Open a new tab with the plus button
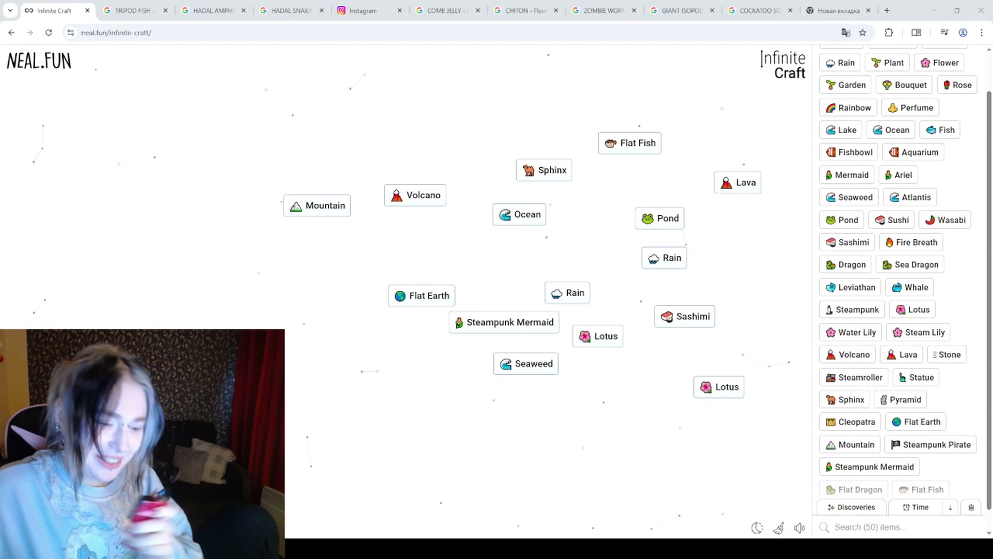993x559 pixels. [887, 10]
